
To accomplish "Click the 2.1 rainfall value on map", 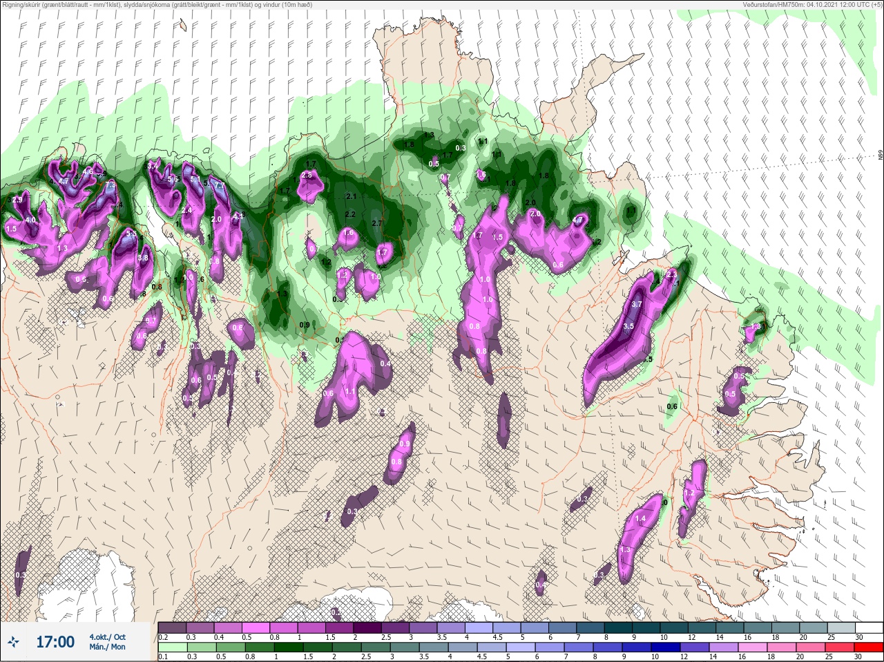I will (351, 197).
